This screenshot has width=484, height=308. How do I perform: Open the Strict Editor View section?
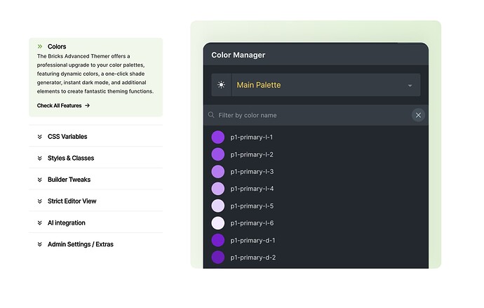(72, 201)
